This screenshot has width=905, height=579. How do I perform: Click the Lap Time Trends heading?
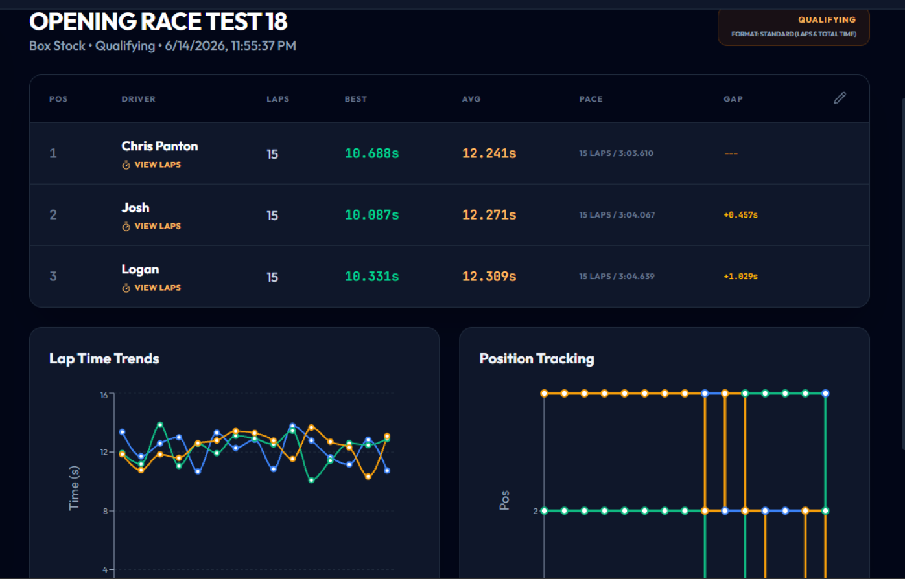pos(104,359)
